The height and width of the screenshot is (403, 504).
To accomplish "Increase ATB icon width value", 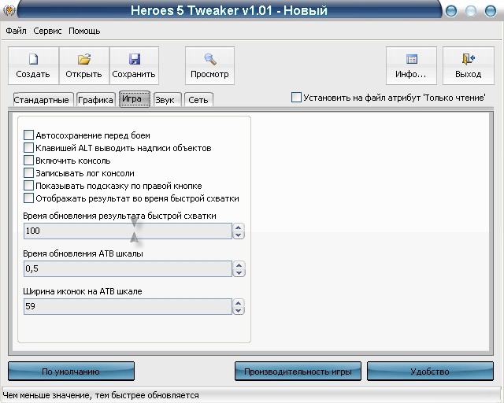I will tap(238, 303).
